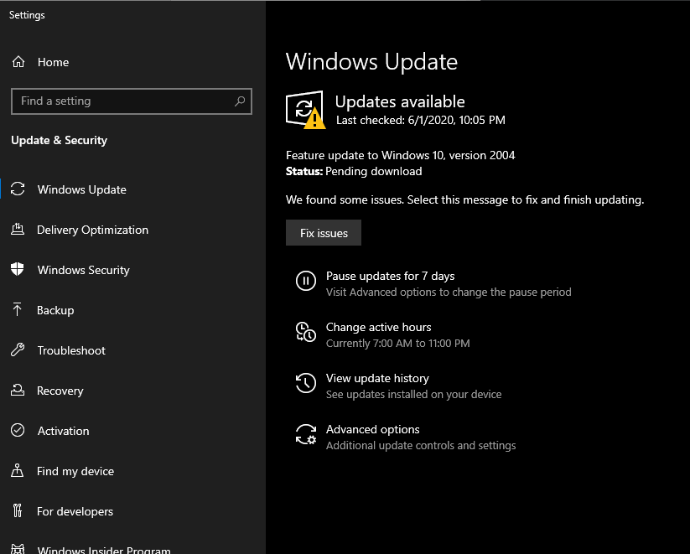Click the 'Updates available' heading text

click(400, 101)
